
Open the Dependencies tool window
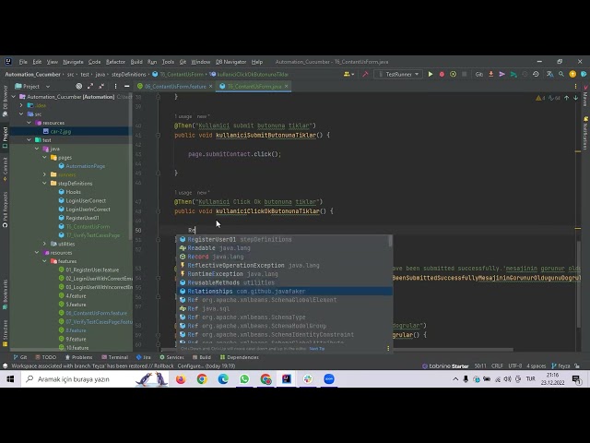[x=240, y=357]
